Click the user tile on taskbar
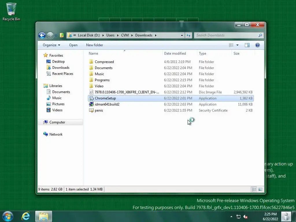296x222 pixels. tap(286, 216)
